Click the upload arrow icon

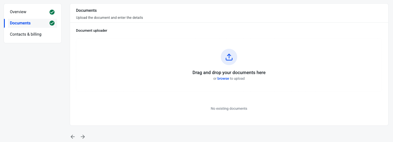pyautogui.click(x=229, y=57)
